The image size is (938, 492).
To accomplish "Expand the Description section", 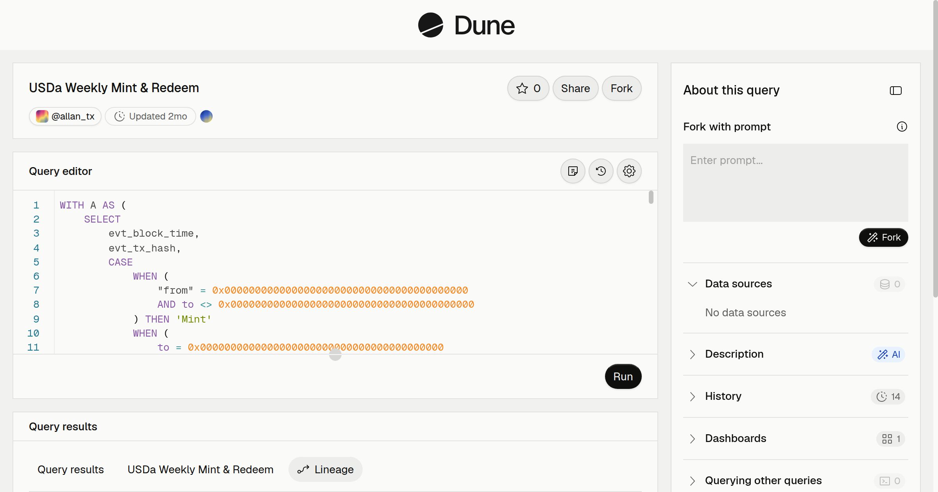I will [x=693, y=354].
